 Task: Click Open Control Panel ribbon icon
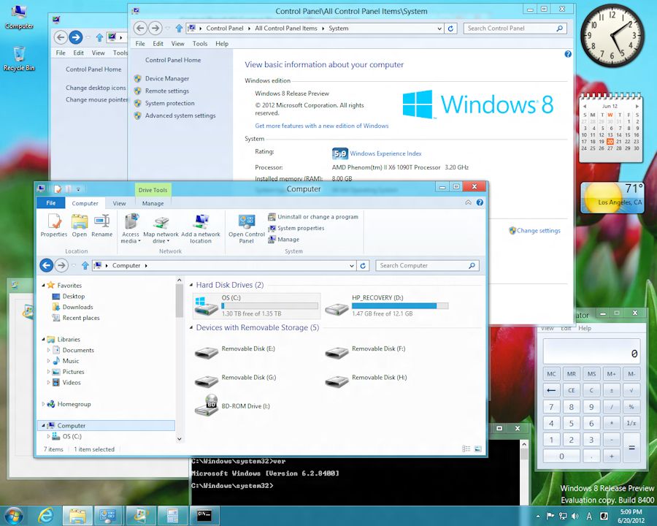click(247, 229)
